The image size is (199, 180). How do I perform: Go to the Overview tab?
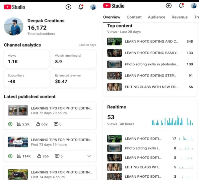pos(112,17)
